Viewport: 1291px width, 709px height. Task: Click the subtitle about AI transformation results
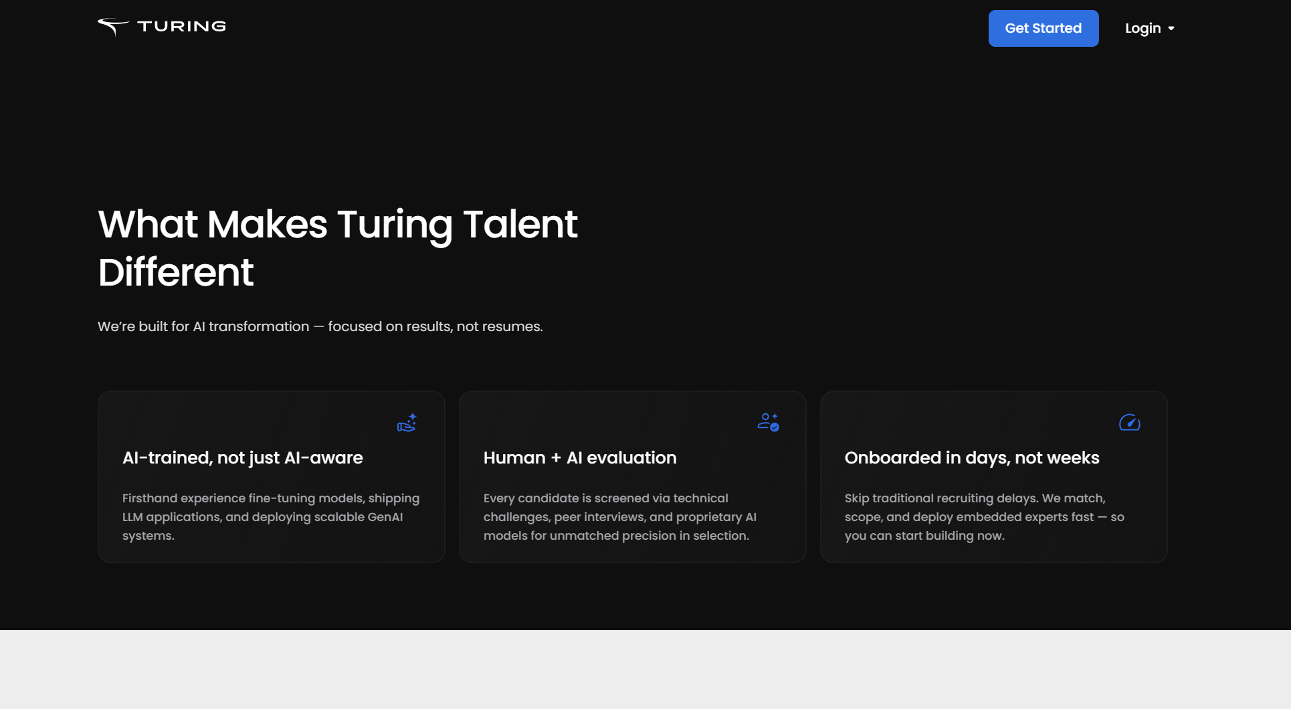(320, 326)
